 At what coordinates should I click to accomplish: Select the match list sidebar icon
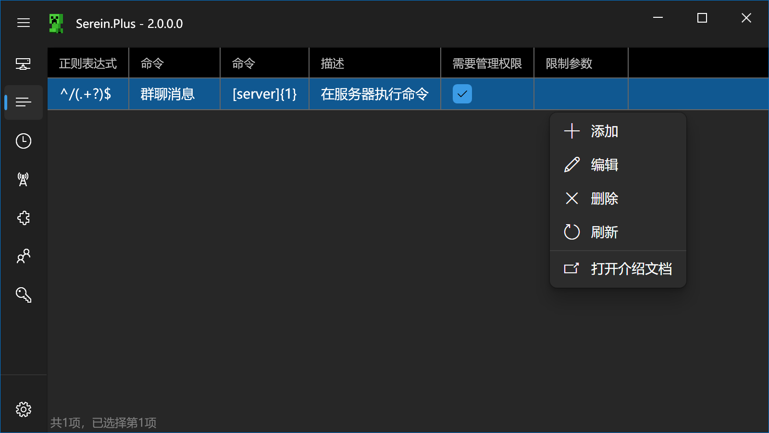click(23, 102)
